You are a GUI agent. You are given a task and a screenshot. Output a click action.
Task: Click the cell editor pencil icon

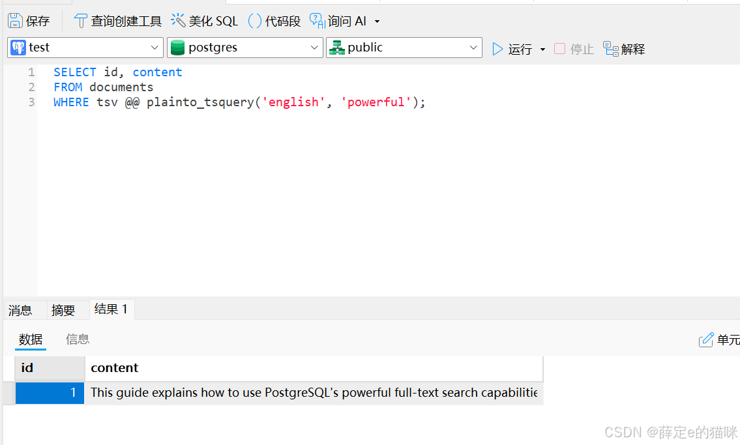(x=706, y=339)
